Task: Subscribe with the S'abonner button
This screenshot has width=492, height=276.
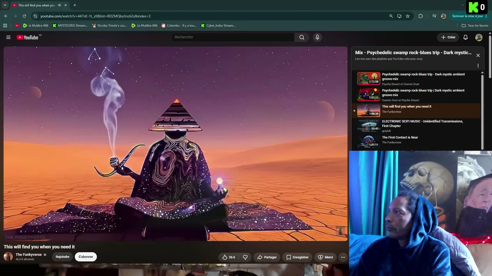Action: coord(86,257)
